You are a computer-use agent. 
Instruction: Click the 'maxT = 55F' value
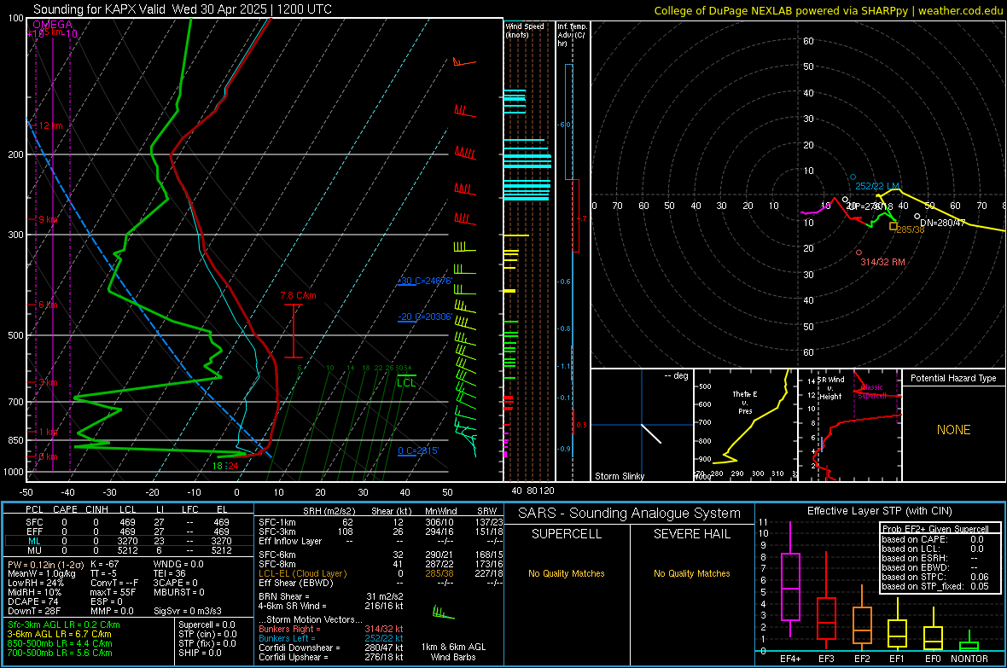[x=113, y=592]
